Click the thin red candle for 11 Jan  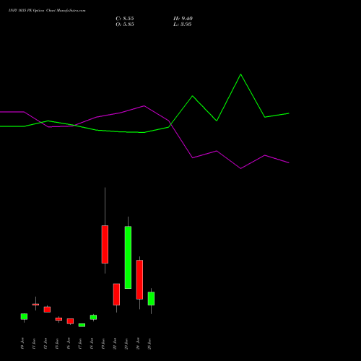(x=35, y=305)
